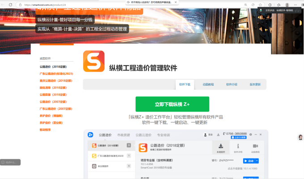Viewport: 304px width, 179px height.
Task: Switch to the 软件介绍 tab
Action: click(x=232, y=84)
